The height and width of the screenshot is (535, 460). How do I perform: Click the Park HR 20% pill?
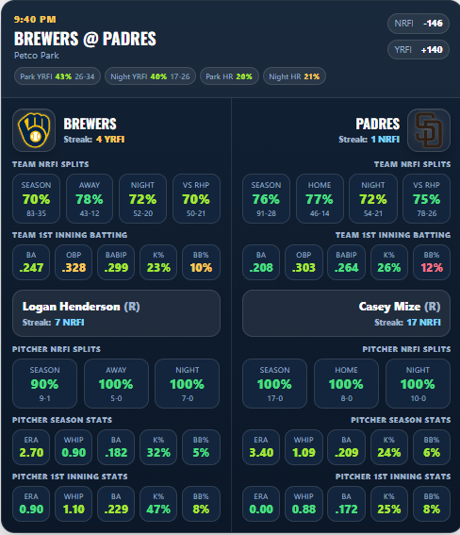point(229,76)
